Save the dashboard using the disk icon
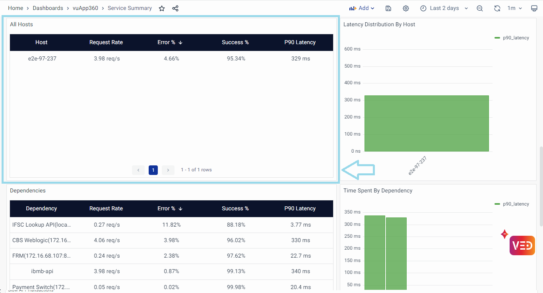The width and height of the screenshot is (543, 293). [x=388, y=8]
